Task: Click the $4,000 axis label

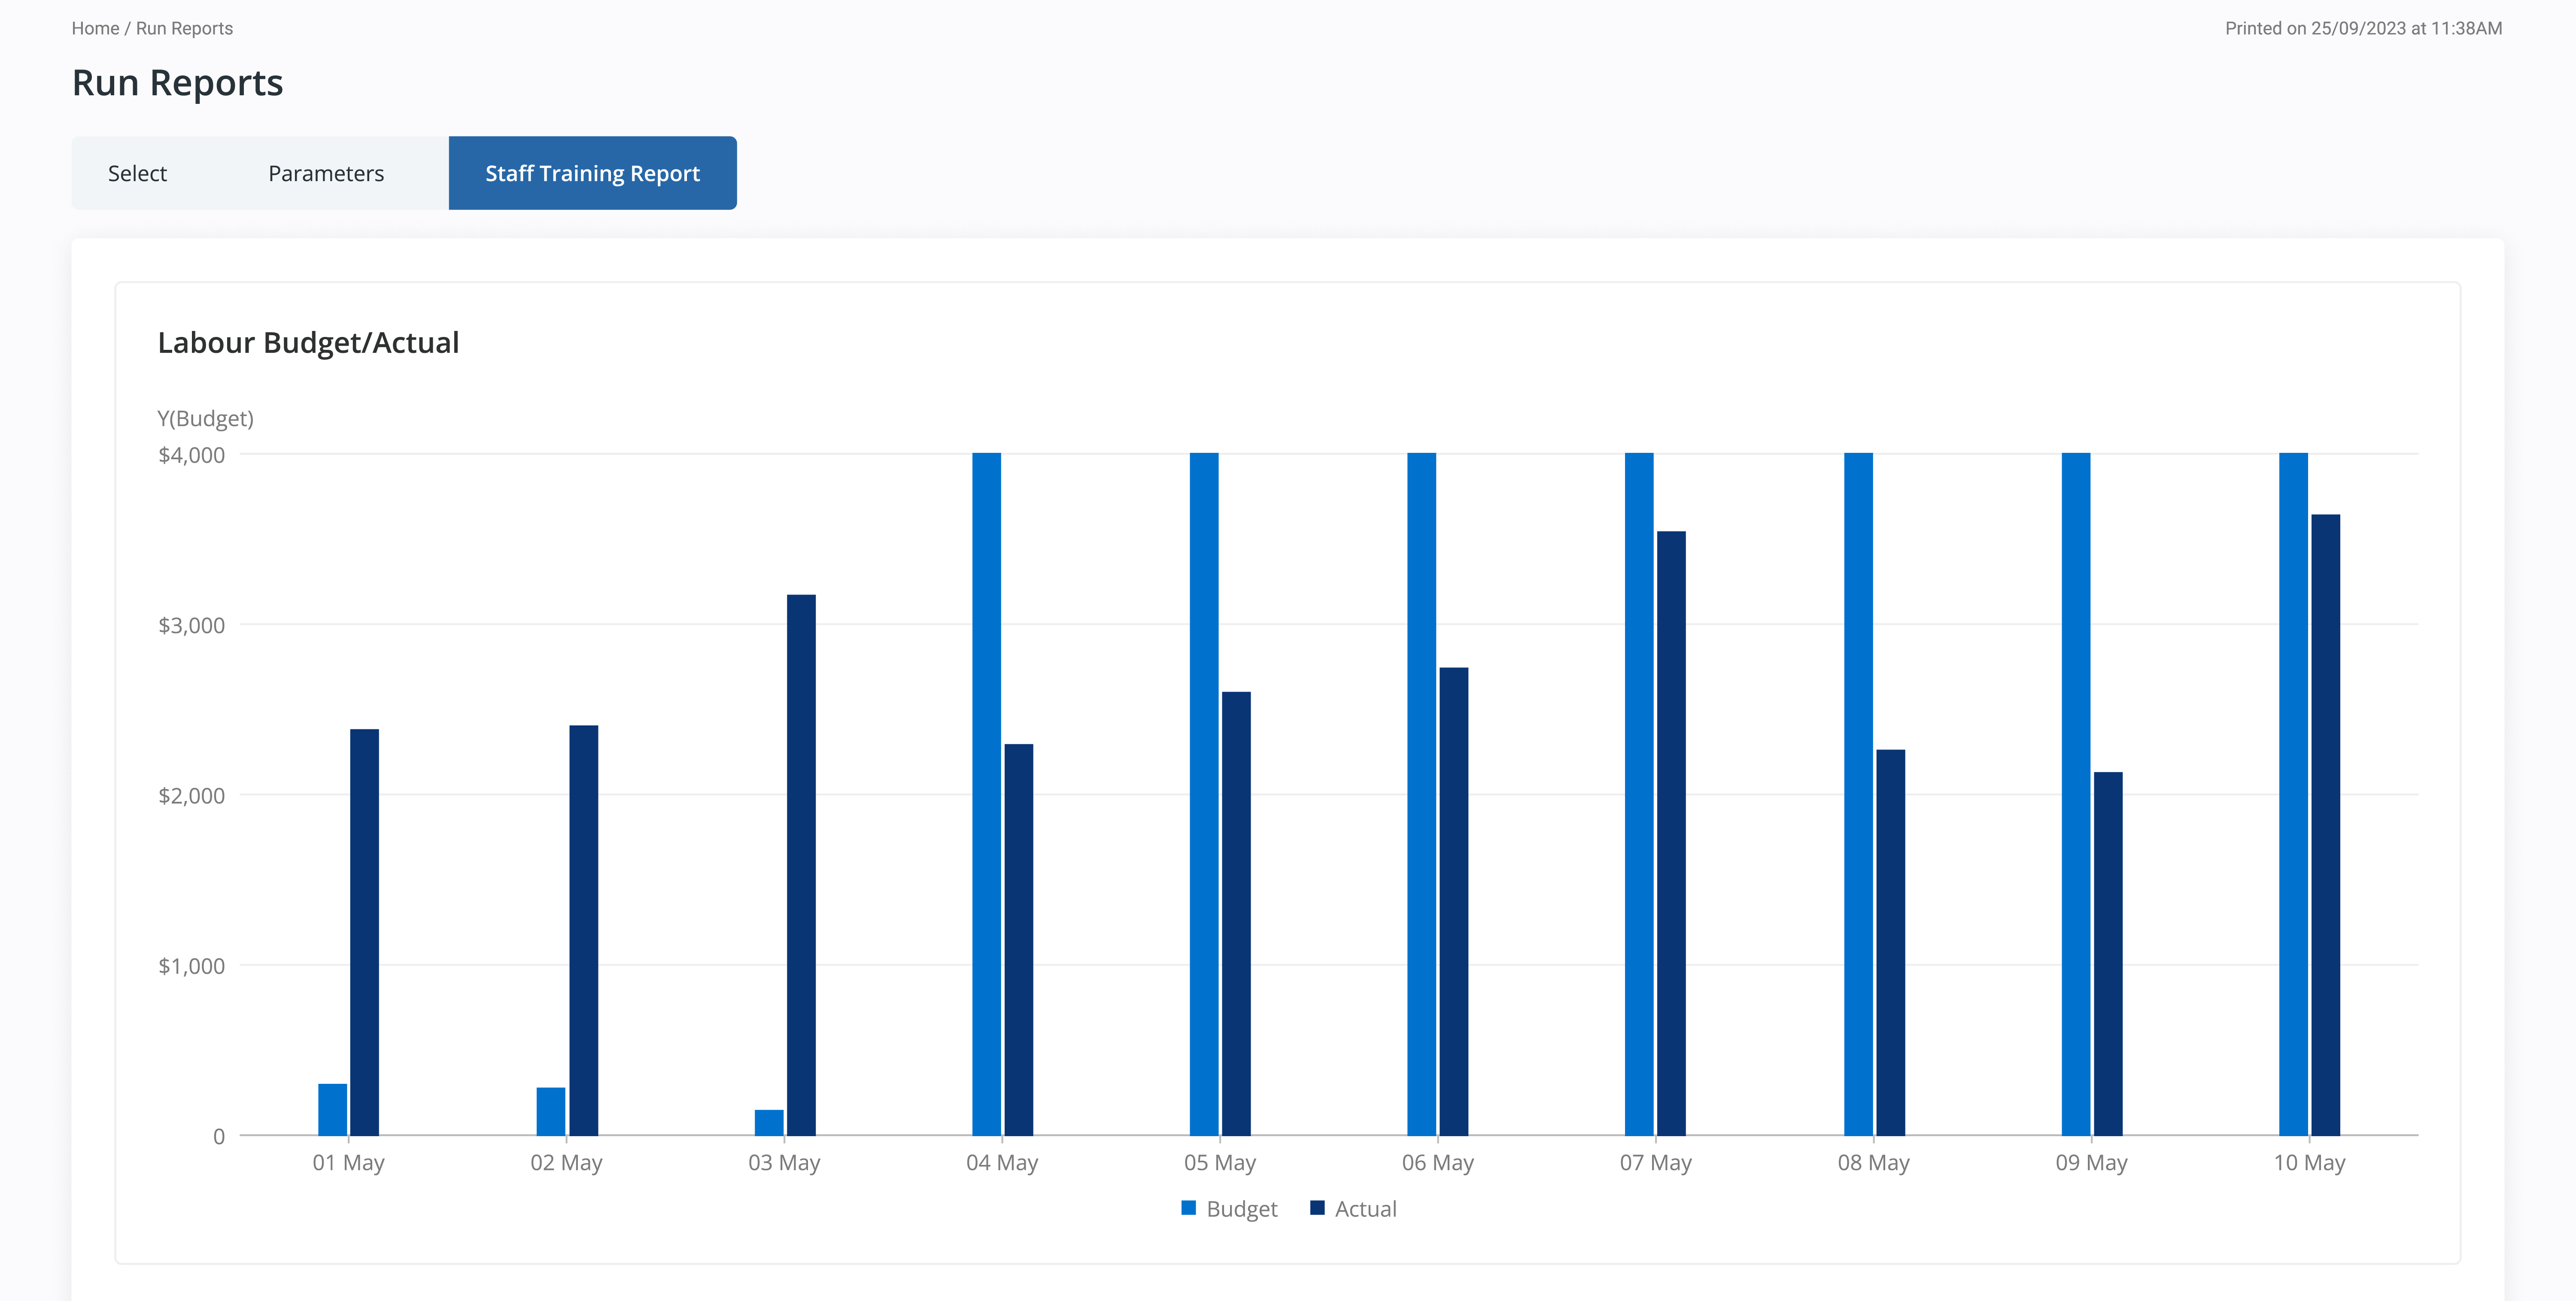Action: click(192, 455)
